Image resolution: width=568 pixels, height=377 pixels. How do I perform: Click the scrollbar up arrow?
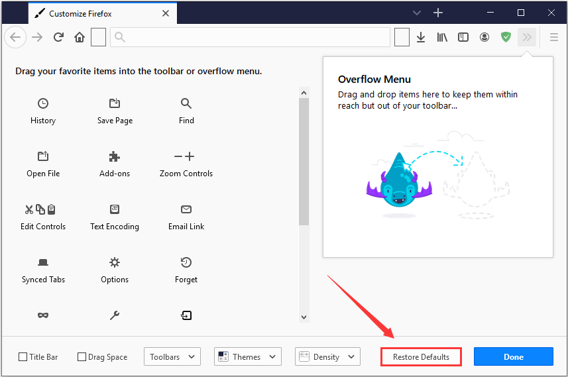(x=304, y=93)
